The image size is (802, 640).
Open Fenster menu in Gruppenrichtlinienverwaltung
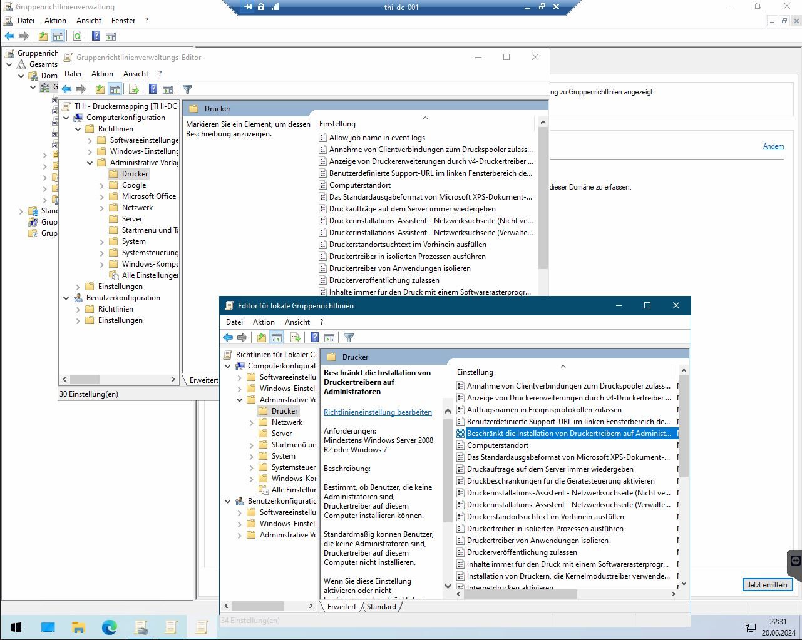[123, 21]
